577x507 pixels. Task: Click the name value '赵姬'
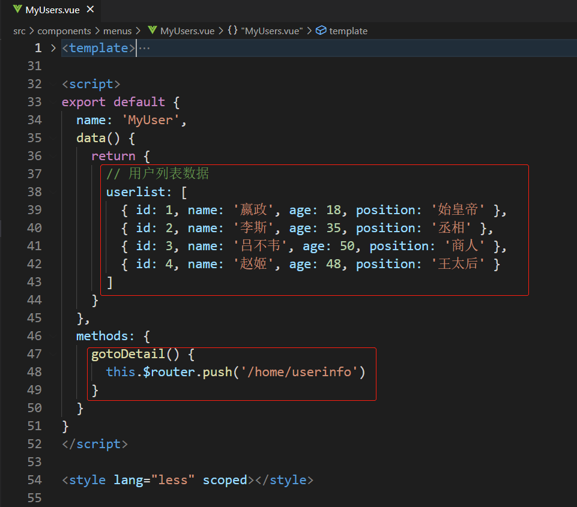point(253,263)
